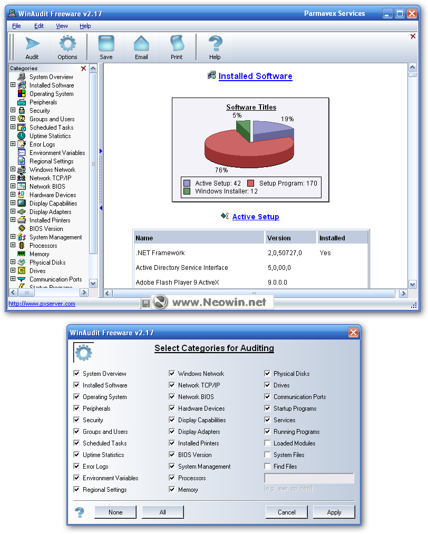Select the Uptime Statistics clock icon
This screenshot has height=534, width=428.
click(22, 135)
